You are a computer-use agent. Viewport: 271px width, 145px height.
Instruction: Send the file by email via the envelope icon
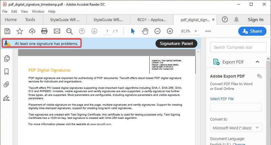pos(57,31)
